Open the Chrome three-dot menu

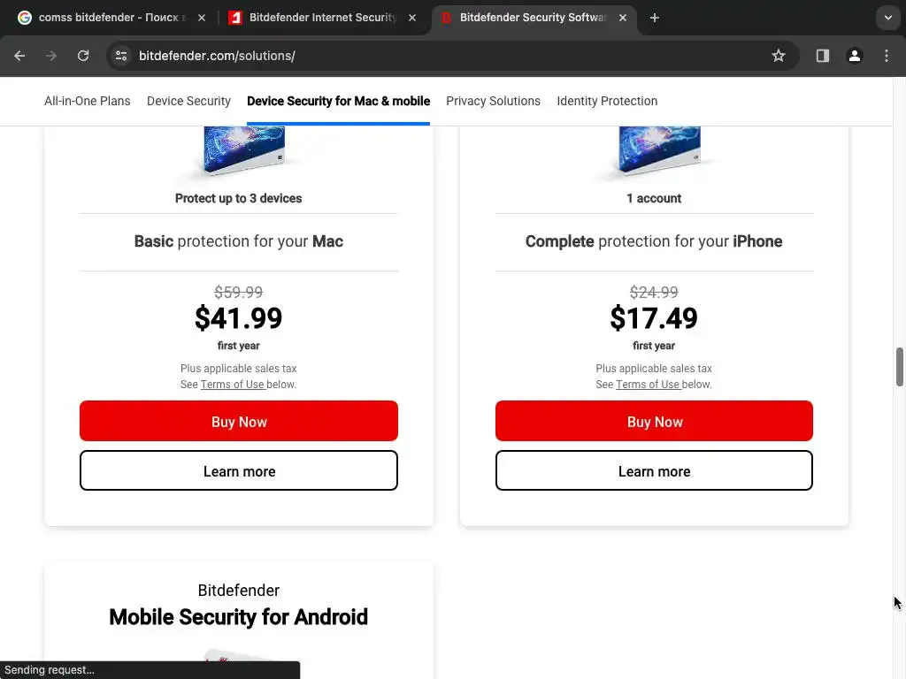tap(886, 56)
